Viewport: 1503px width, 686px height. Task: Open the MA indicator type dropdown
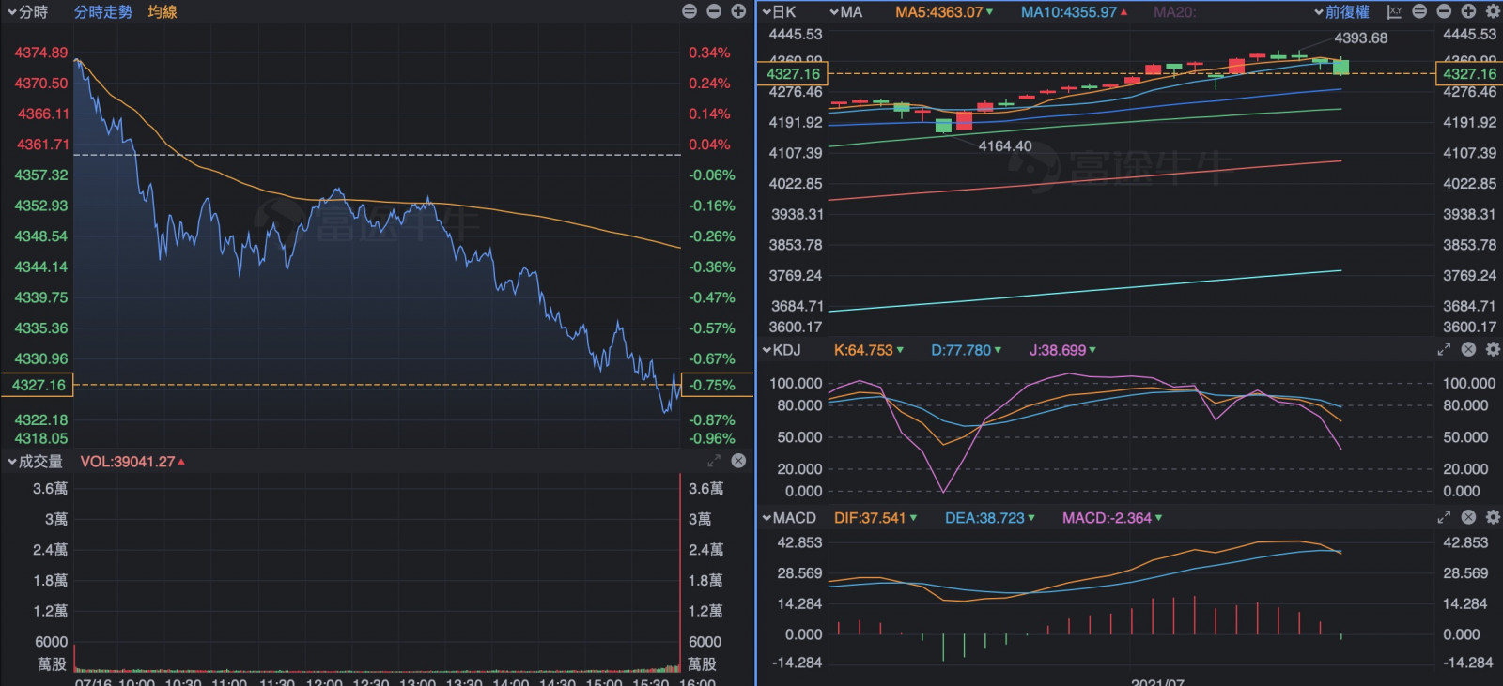click(845, 12)
